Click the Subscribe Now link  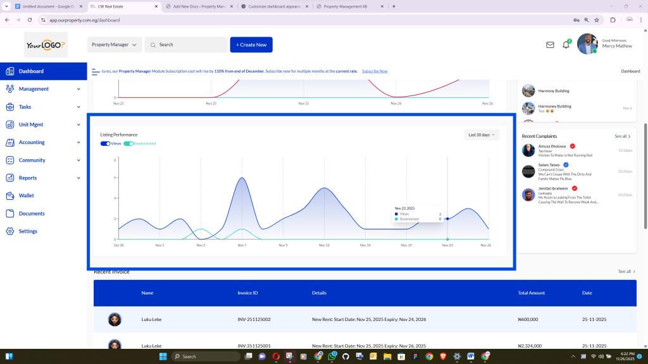tap(375, 71)
